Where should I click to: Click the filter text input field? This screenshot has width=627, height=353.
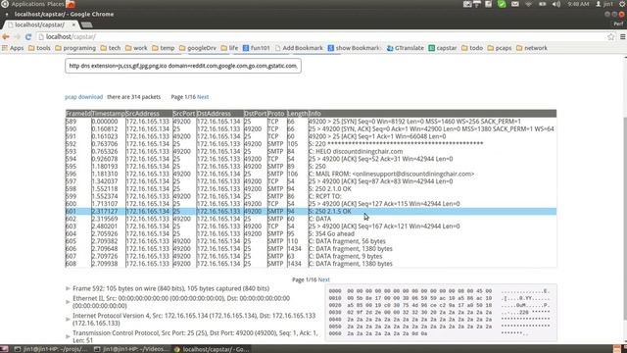coord(183,66)
